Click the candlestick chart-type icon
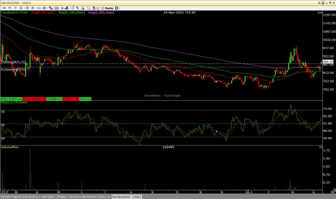Viewport: 336px width, 199px height. (33, 8)
